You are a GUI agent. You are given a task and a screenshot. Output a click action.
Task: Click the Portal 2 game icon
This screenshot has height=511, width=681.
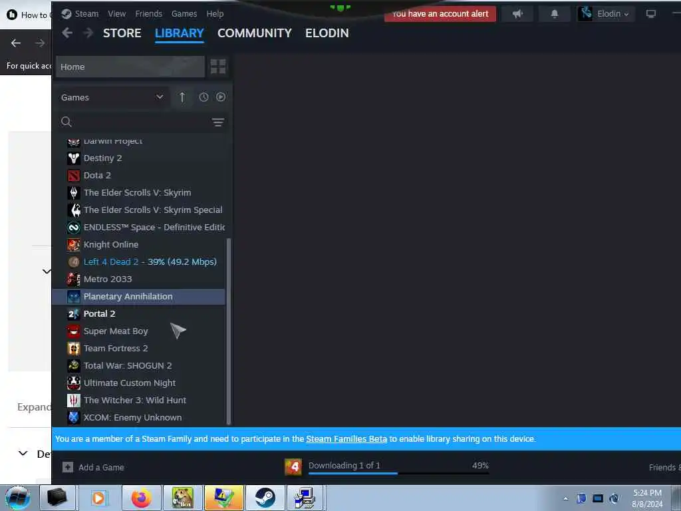[x=73, y=314]
